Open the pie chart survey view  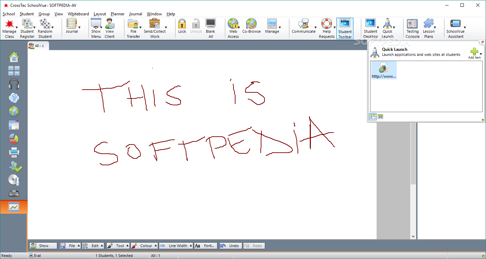(14, 139)
